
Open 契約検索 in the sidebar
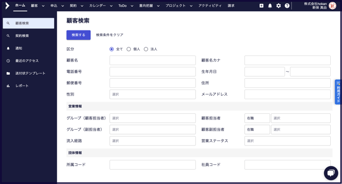pos(29,36)
